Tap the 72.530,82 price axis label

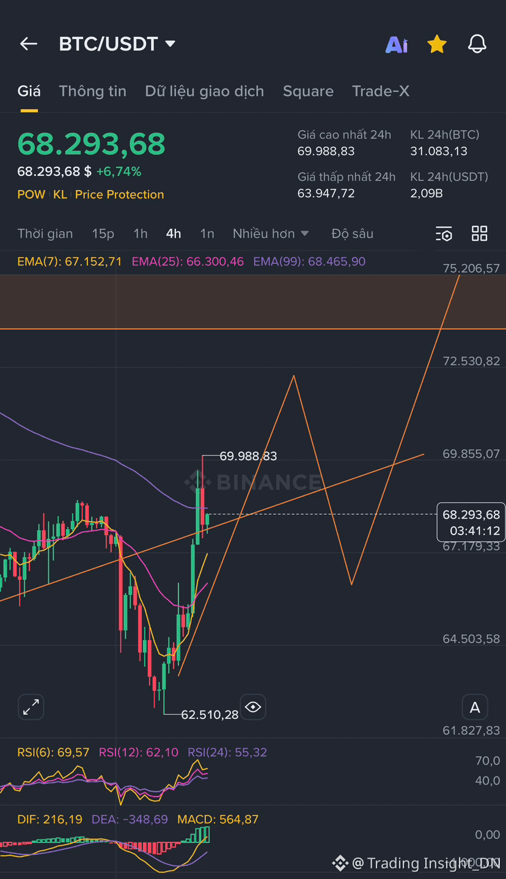[x=471, y=361]
